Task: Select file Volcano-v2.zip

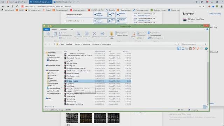Action: tap(71, 101)
